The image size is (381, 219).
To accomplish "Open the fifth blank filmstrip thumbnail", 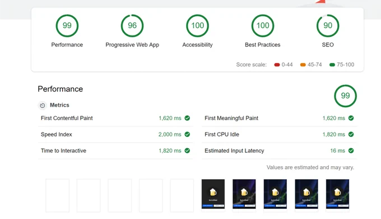I will [182, 195].
